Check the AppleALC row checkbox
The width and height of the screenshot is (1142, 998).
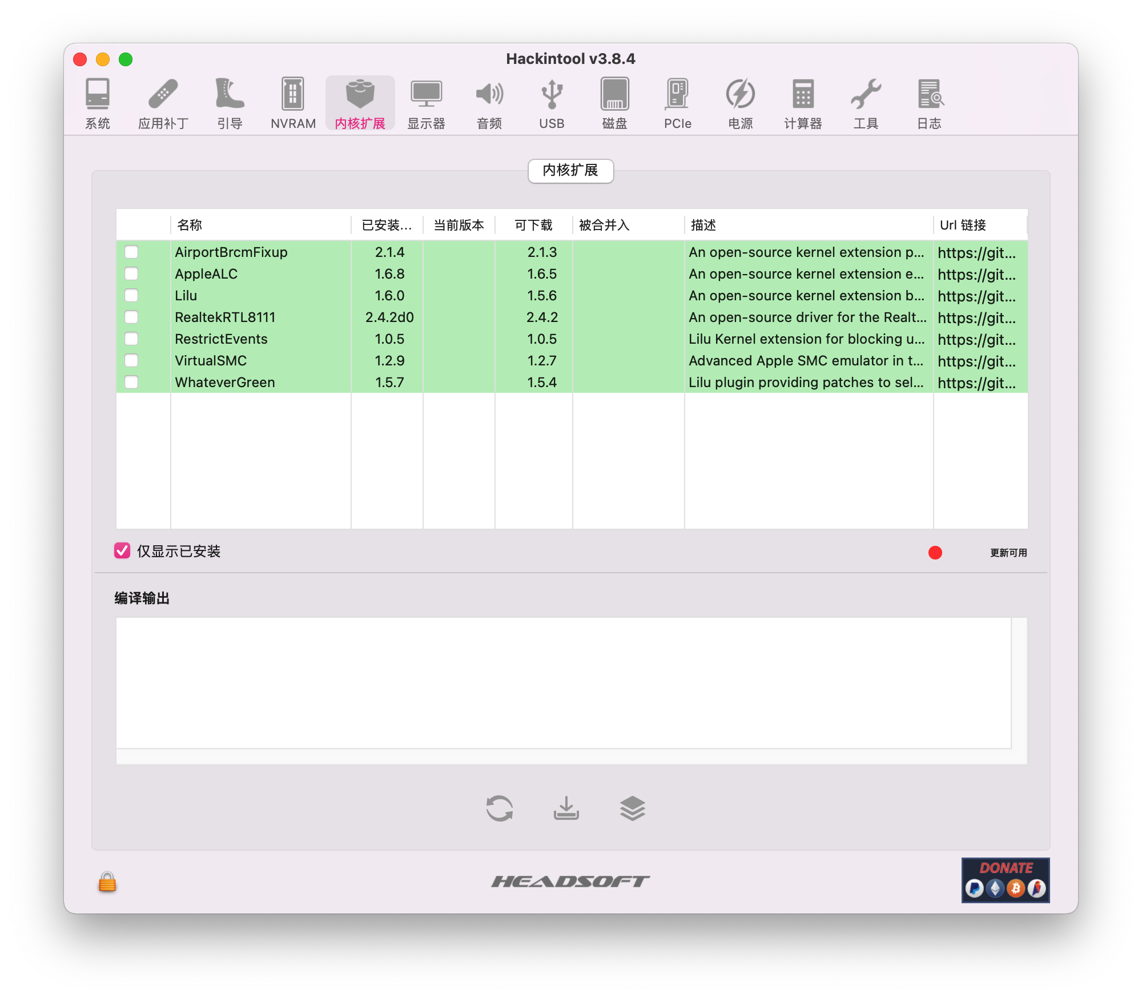tap(131, 273)
